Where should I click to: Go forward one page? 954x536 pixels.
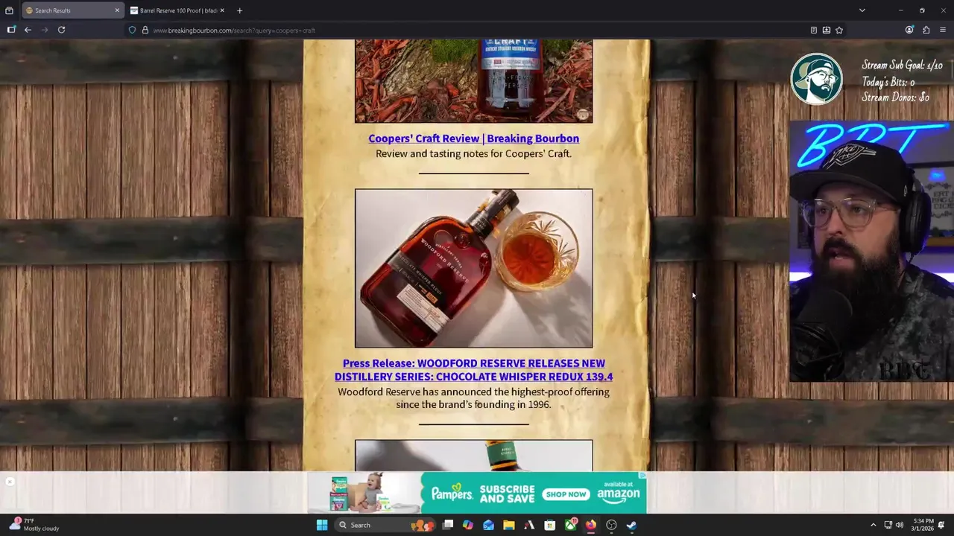45,30
